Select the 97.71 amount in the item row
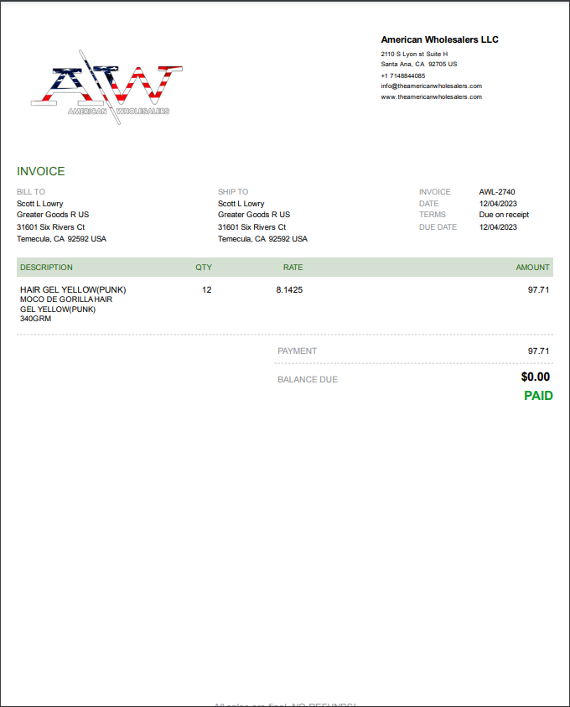570x707 pixels. (x=538, y=289)
